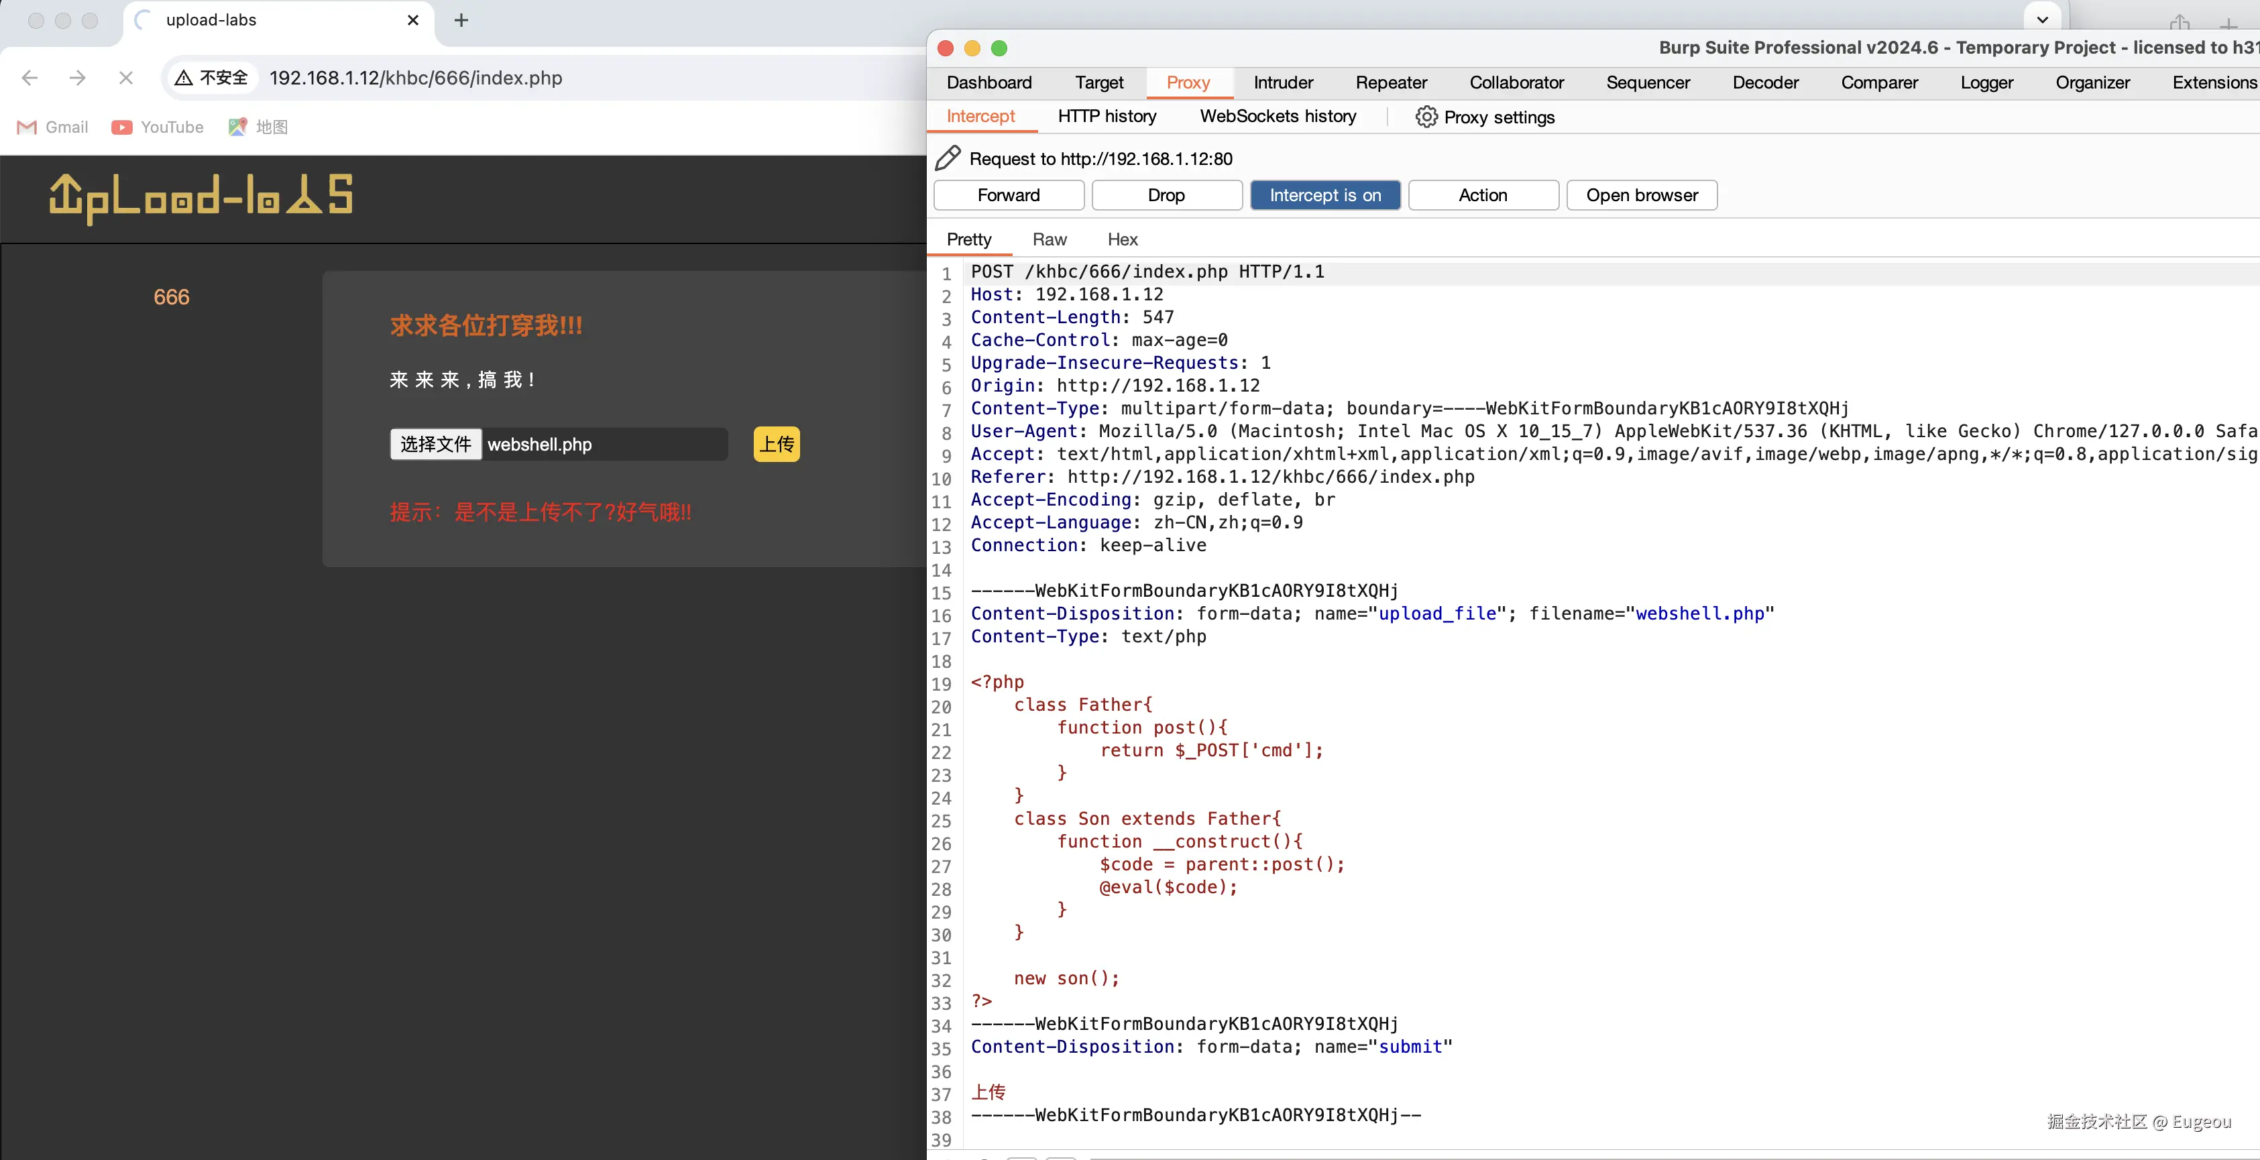Image resolution: width=2260 pixels, height=1160 pixels.
Task: Click the Proxy settings gear icon
Action: pos(1426,117)
